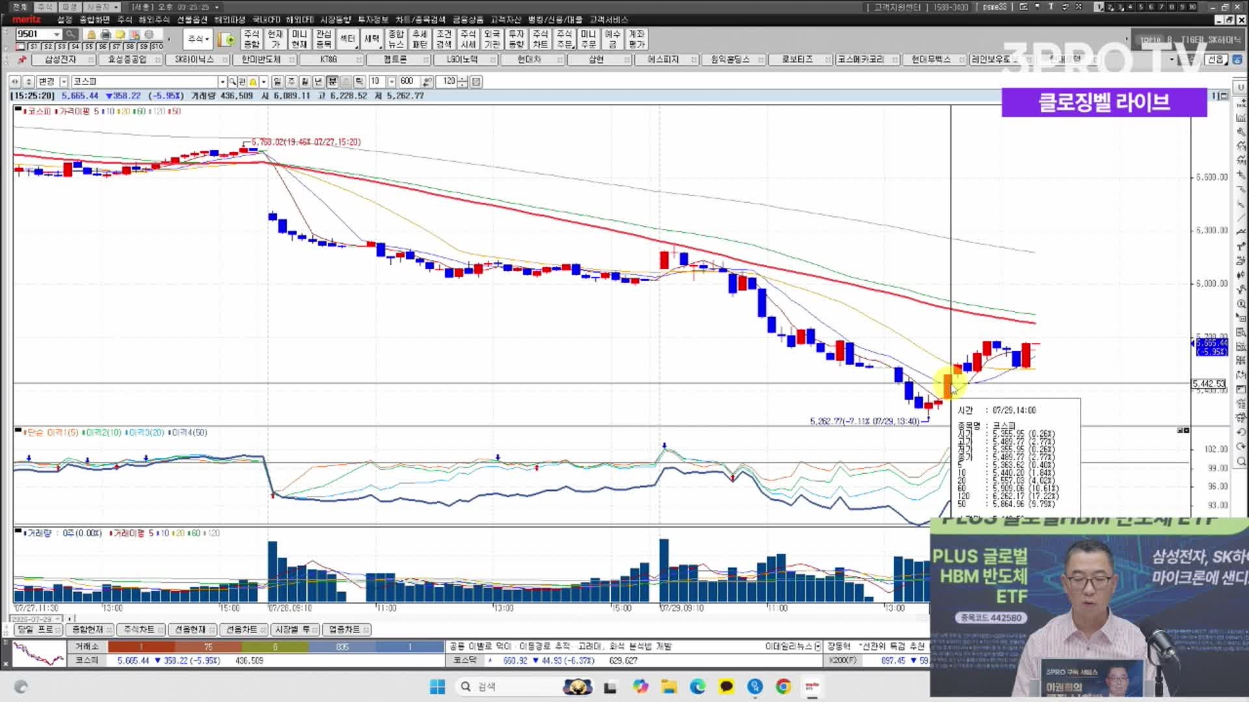1249x702 pixels.
Task: Select the monthly 월 chart period button
Action: (305, 81)
